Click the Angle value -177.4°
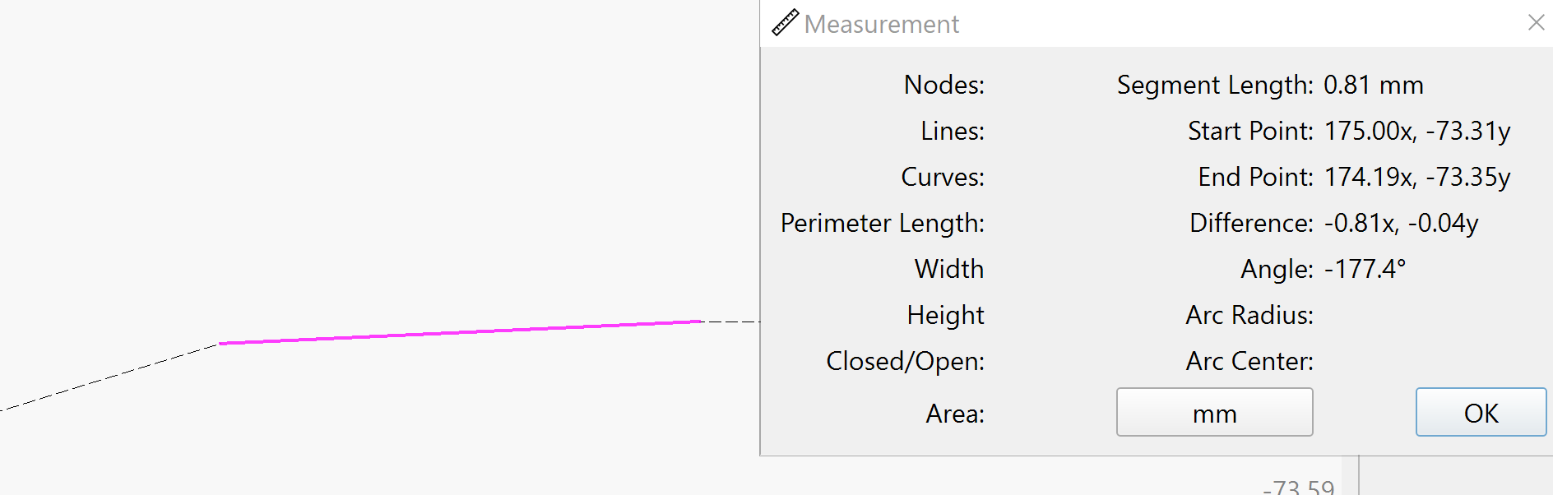This screenshot has height=495, width=1553. pos(1365,269)
